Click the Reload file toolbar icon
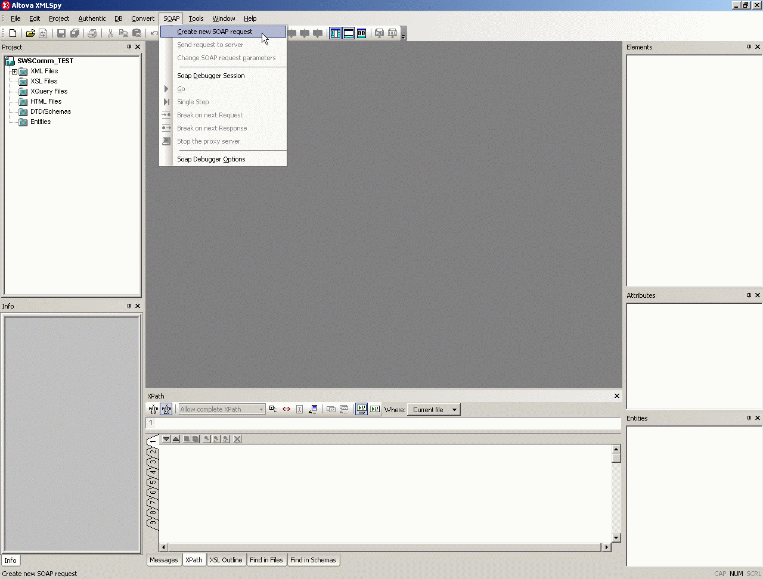 pyautogui.click(x=43, y=33)
